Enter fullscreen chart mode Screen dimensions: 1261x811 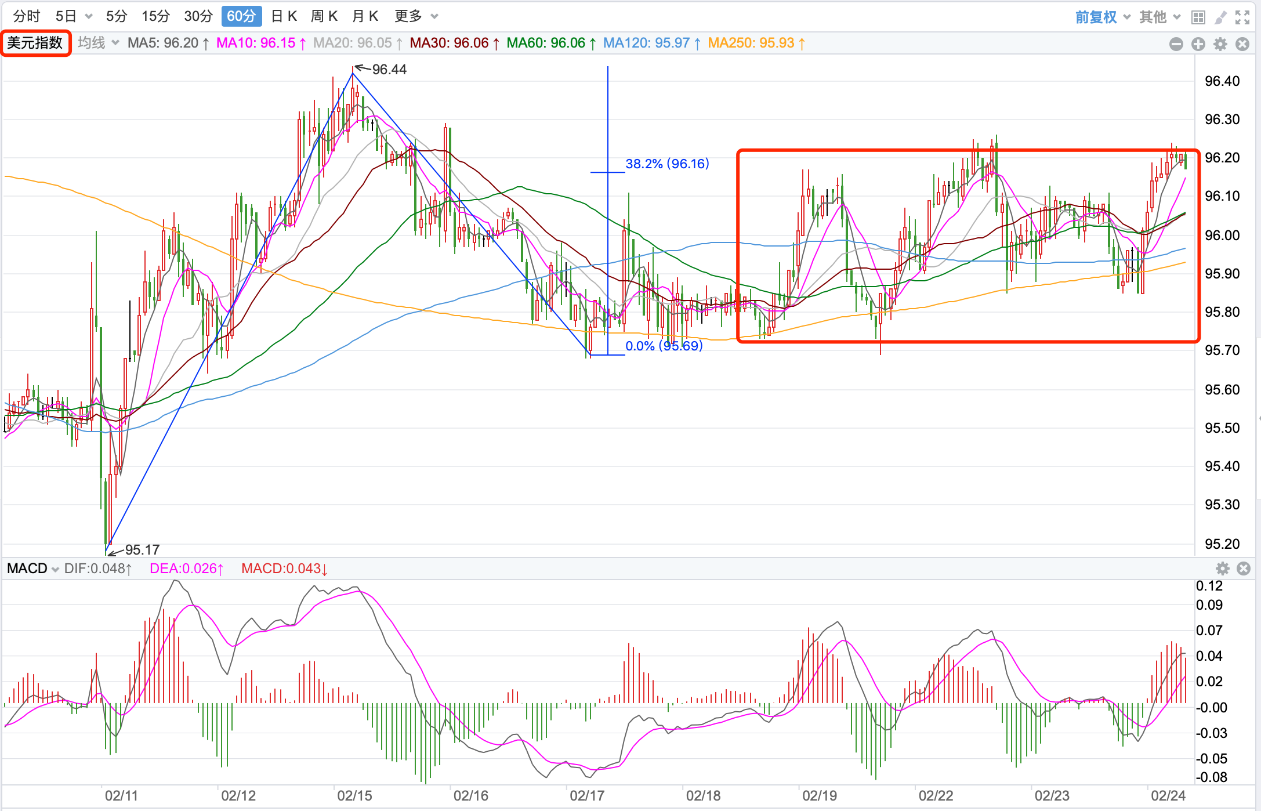tap(1242, 17)
